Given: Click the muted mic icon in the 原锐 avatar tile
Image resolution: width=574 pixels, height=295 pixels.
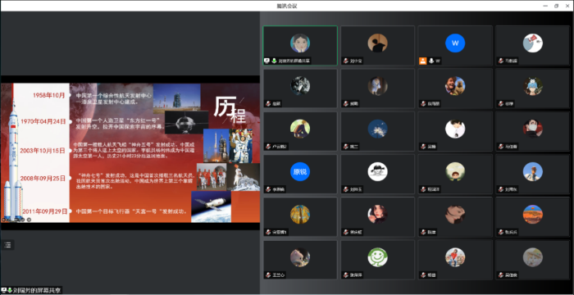Looking at the screenshot, I should point(267,189).
